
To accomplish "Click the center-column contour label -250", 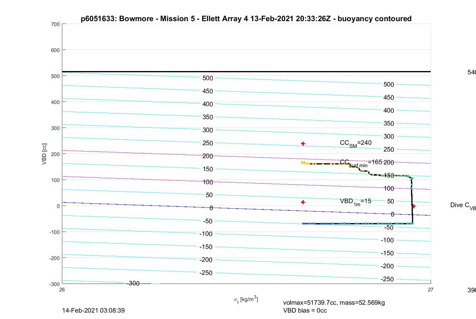I will [x=206, y=273].
